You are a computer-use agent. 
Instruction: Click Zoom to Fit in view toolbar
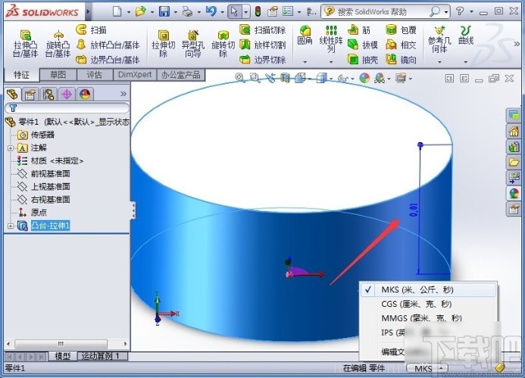[239, 78]
